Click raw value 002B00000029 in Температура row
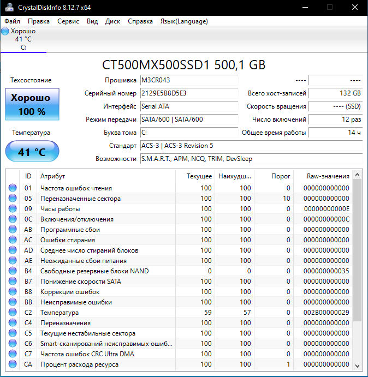Image resolution: width=368 pixels, height=377 pixels. (x=326, y=312)
